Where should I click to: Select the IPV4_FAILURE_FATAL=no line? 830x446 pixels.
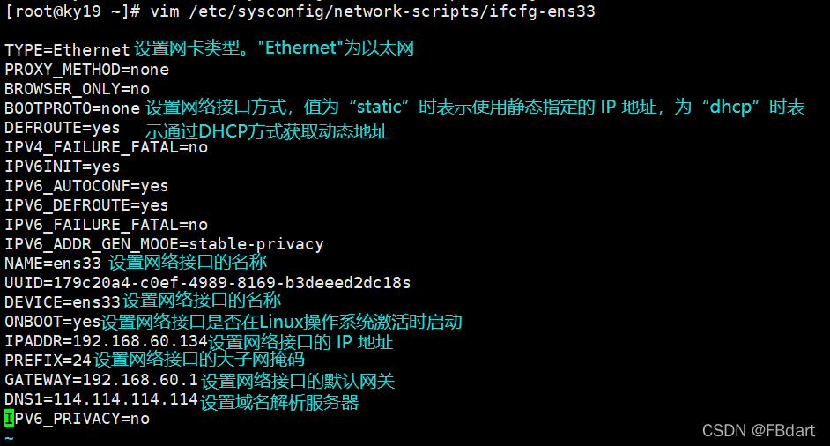click(x=106, y=147)
